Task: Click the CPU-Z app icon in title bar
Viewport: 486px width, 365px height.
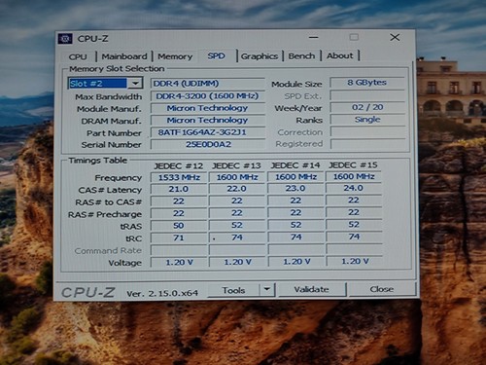Action: click(x=65, y=39)
